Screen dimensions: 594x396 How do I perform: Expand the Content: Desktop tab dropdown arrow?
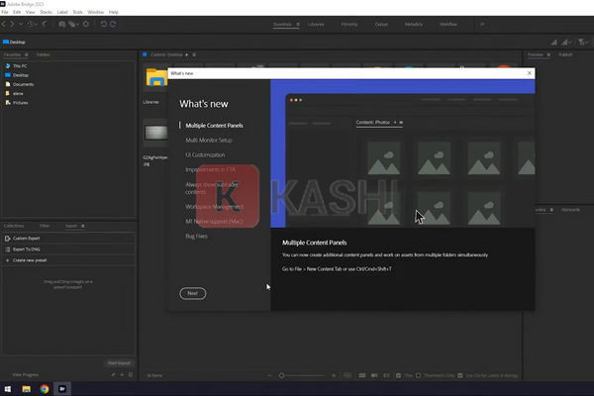tap(187, 54)
